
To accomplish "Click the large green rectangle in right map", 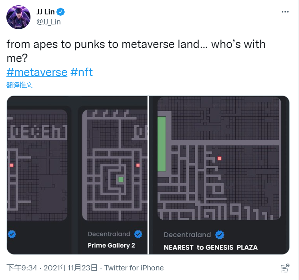I will pyautogui.click(x=162, y=144).
